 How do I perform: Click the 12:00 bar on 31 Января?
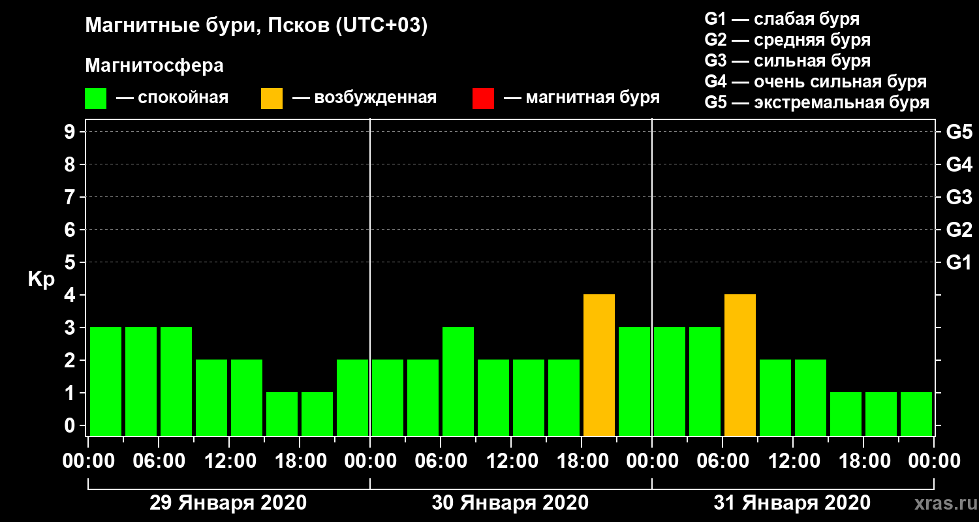pos(811,397)
